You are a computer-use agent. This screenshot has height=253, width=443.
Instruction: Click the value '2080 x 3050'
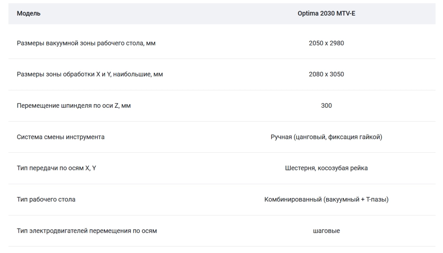[x=326, y=74]
